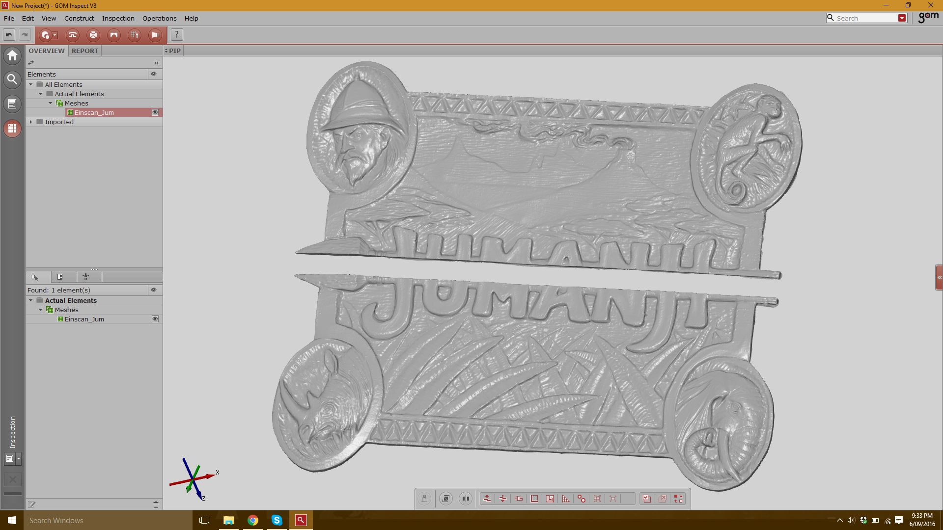
Task: Click the double-arrow swap icon above Elements
Action: pos(31,63)
